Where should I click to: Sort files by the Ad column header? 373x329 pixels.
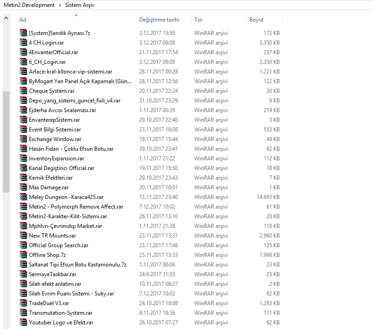click(x=23, y=20)
